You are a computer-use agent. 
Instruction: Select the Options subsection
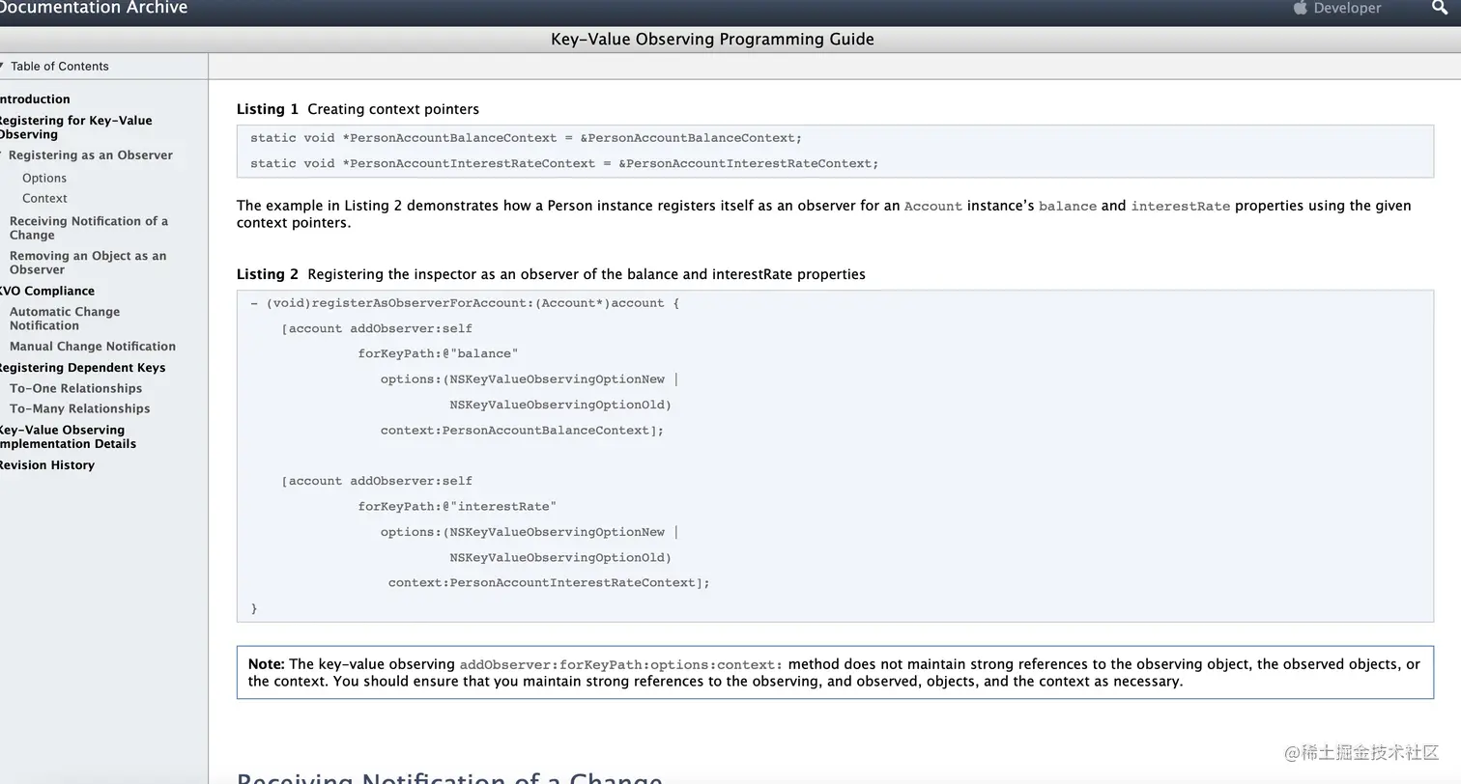(44, 179)
